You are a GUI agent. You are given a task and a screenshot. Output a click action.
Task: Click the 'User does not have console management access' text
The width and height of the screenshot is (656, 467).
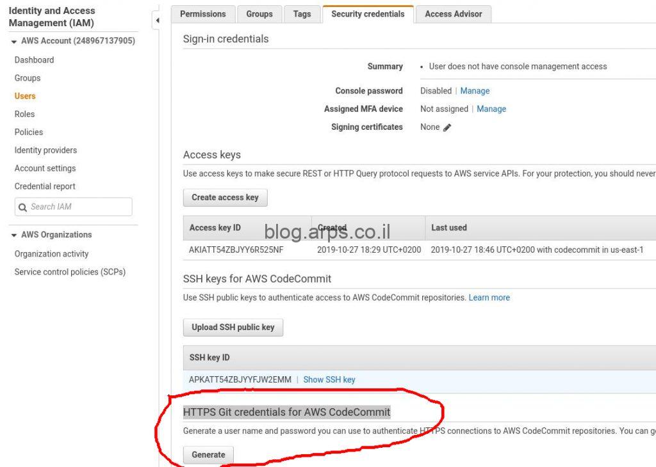click(x=518, y=67)
